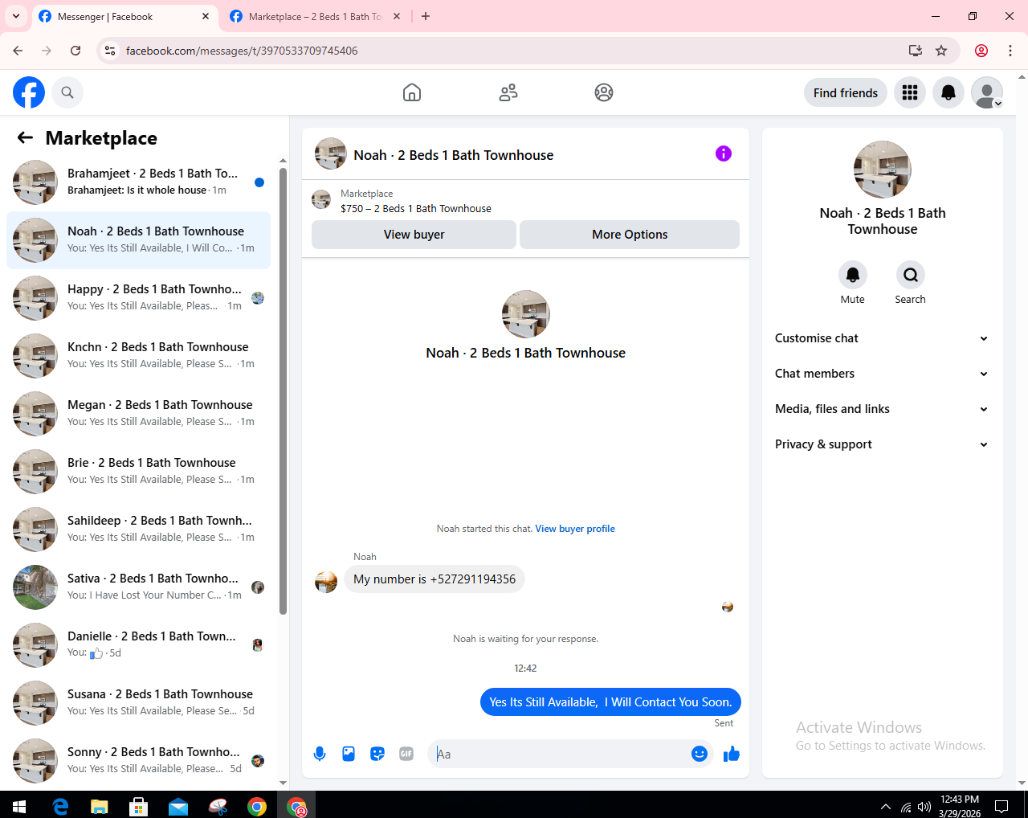
Task: Expand the Customise chat section
Action: point(882,338)
